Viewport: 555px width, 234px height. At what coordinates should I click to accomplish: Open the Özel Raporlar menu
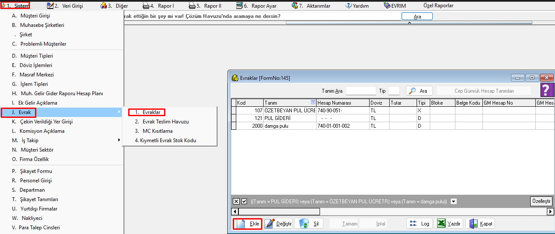pos(438,6)
